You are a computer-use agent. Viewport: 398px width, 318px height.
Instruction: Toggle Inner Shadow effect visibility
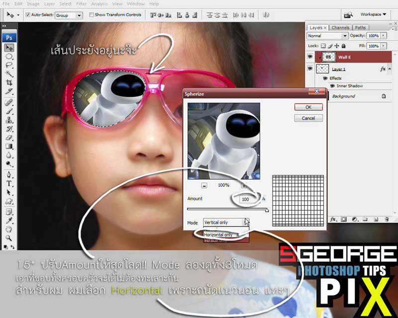click(332, 86)
